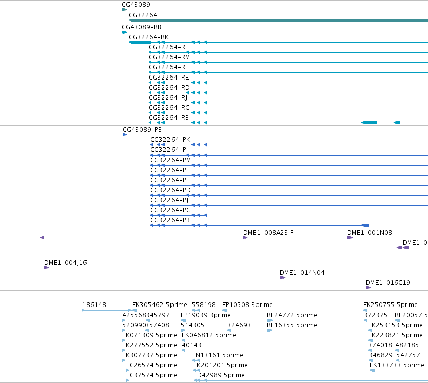Open transcript CG32264-RI
This screenshot has width=428, height=383.
coord(168,47)
